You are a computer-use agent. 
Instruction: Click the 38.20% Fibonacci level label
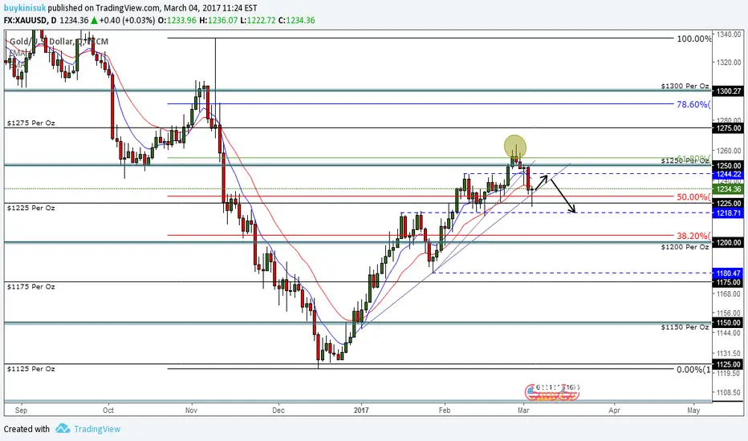[x=693, y=236]
